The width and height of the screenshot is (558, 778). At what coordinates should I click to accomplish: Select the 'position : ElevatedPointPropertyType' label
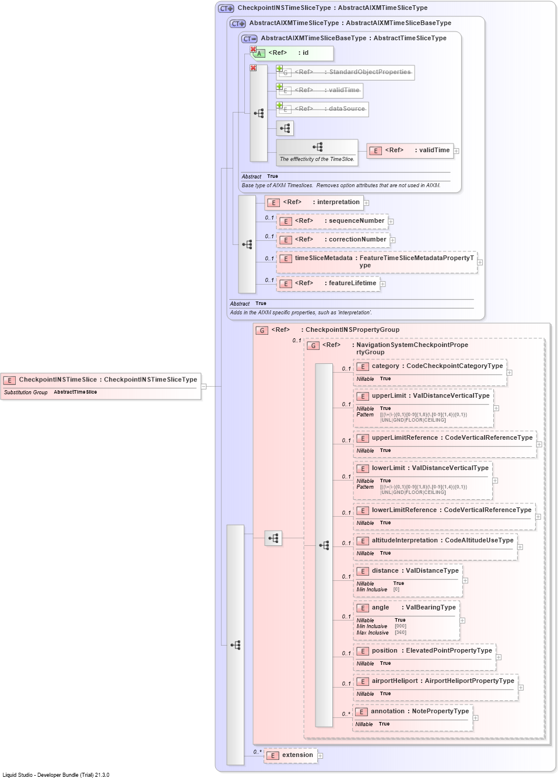tap(432, 651)
